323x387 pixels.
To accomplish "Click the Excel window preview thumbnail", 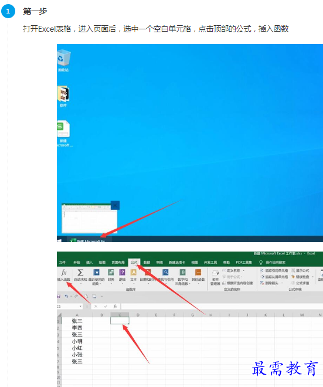I will (x=89, y=218).
